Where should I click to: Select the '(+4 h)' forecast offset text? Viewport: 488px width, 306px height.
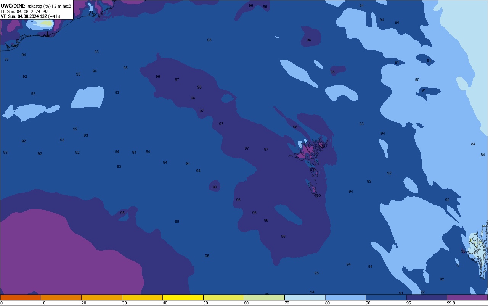(x=54, y=16)
